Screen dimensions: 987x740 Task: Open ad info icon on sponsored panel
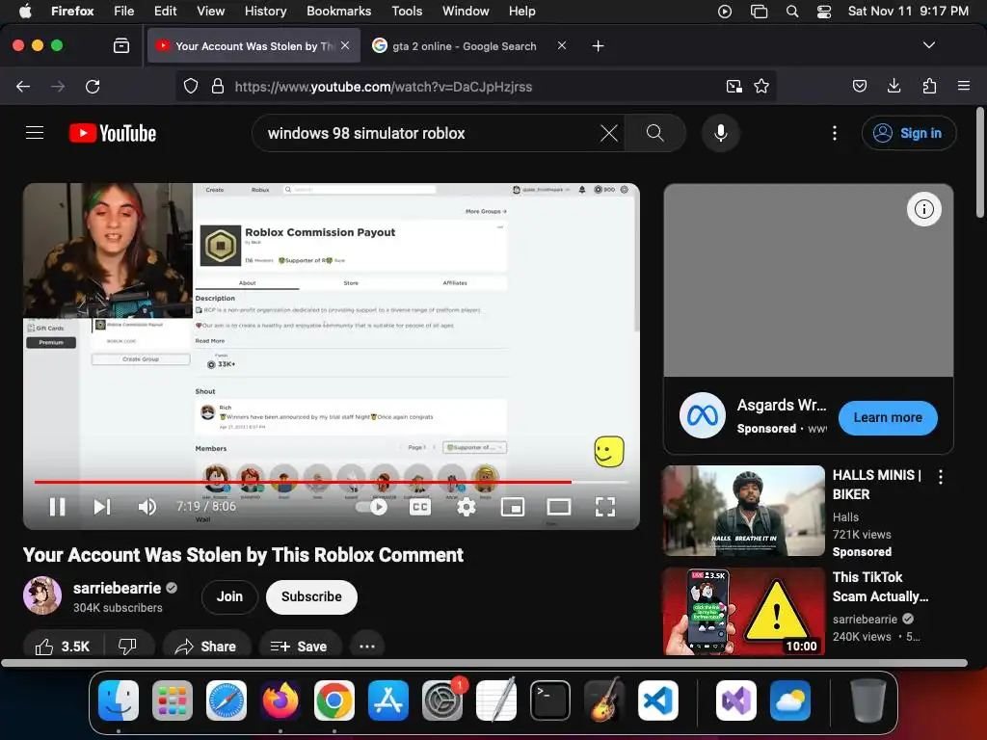(923, 209)
